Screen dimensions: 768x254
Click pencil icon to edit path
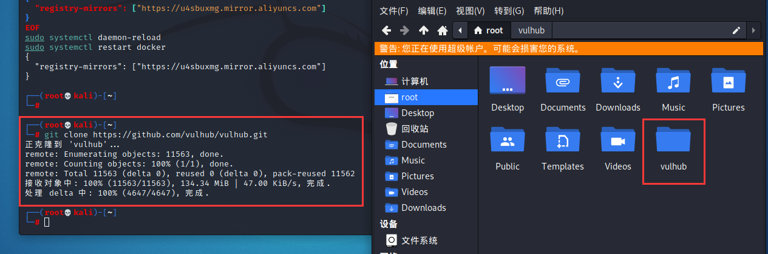tap(736, 30)
